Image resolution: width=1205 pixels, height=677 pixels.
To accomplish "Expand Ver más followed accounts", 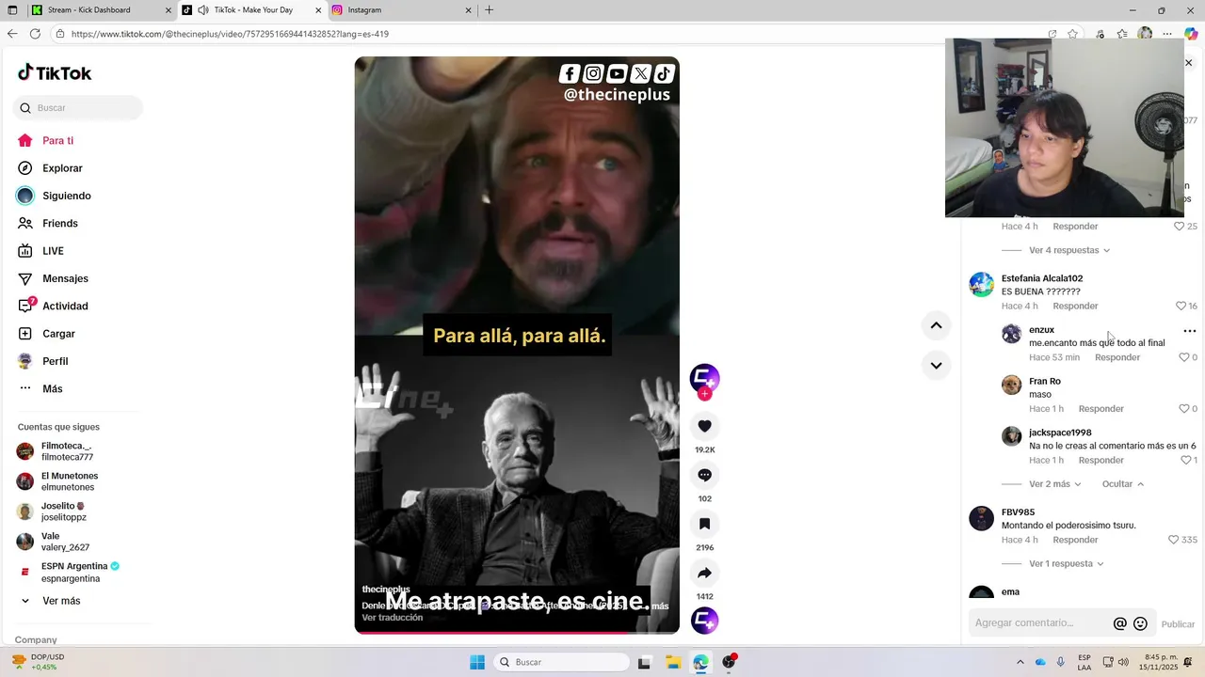I will tap(61, 601).
